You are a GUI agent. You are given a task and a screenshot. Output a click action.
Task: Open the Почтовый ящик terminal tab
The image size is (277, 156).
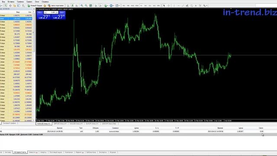click(56, 152)
